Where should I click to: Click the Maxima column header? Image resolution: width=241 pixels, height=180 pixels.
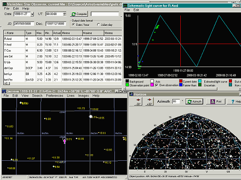tap(93, 33)
